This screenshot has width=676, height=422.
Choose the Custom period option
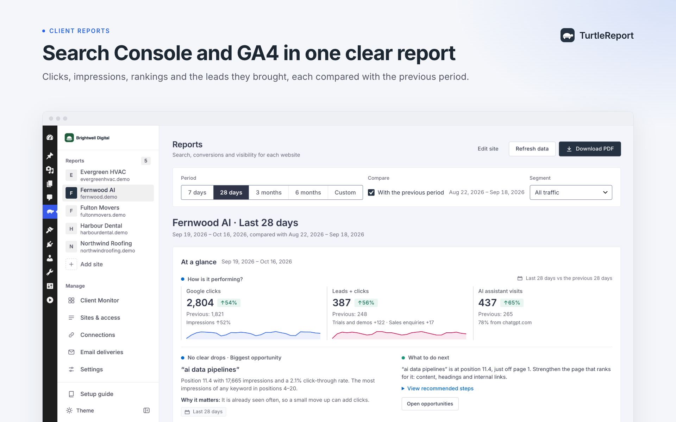click(345, 192)
